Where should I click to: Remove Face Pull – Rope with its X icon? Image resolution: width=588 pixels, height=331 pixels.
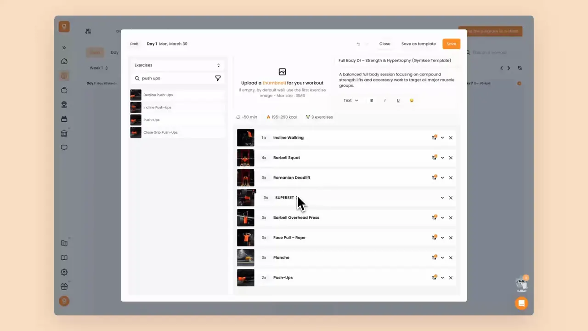tap(451, 238)
